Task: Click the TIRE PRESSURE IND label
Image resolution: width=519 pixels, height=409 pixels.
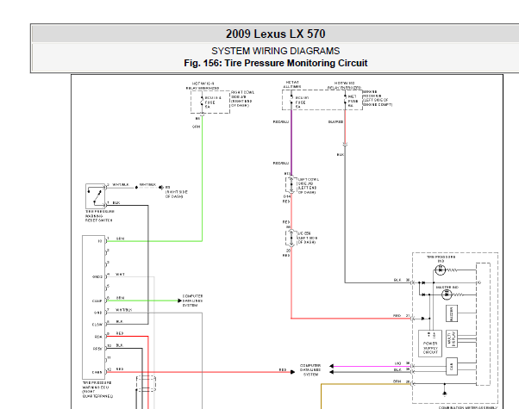Action: (441, 259)
